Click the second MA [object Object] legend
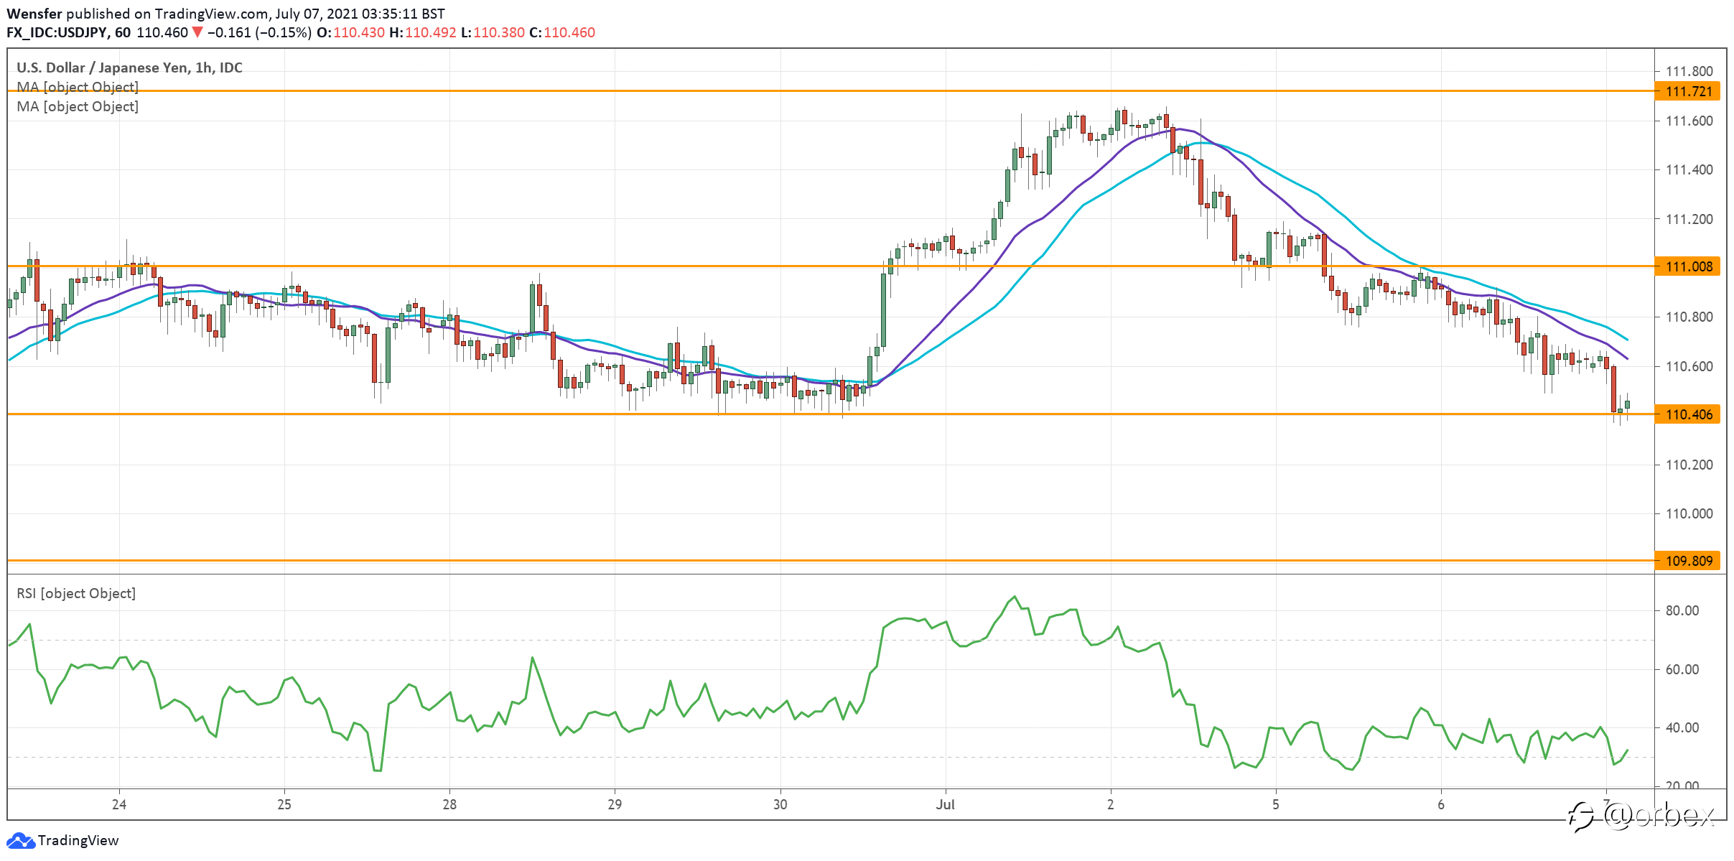 tap(78, 106)
